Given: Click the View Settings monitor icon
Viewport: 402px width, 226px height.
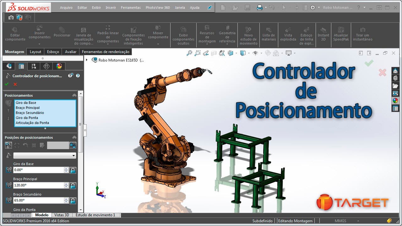Looking at the screenshot, I should [288, 53].
